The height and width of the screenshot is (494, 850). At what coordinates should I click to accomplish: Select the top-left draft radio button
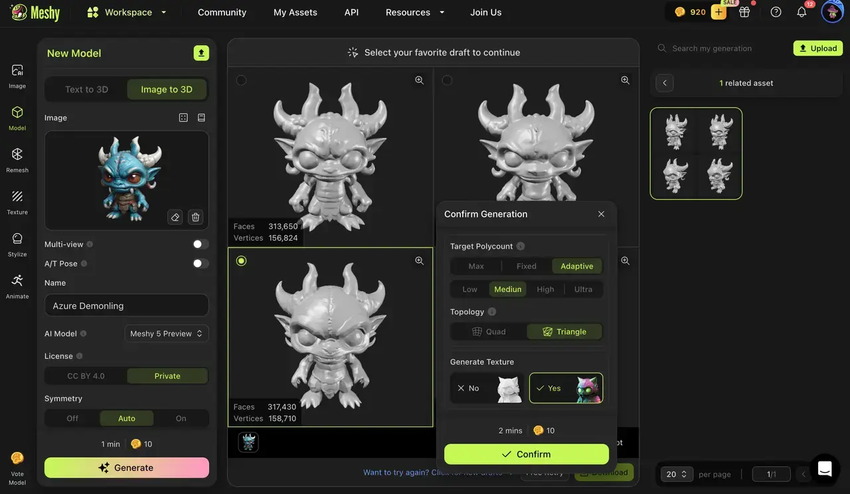tap(241, 80)
